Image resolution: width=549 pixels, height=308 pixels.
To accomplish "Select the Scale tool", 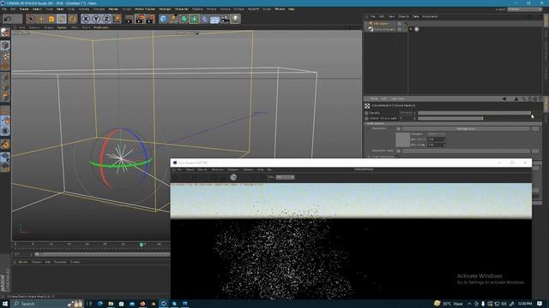I will [51, 19].
